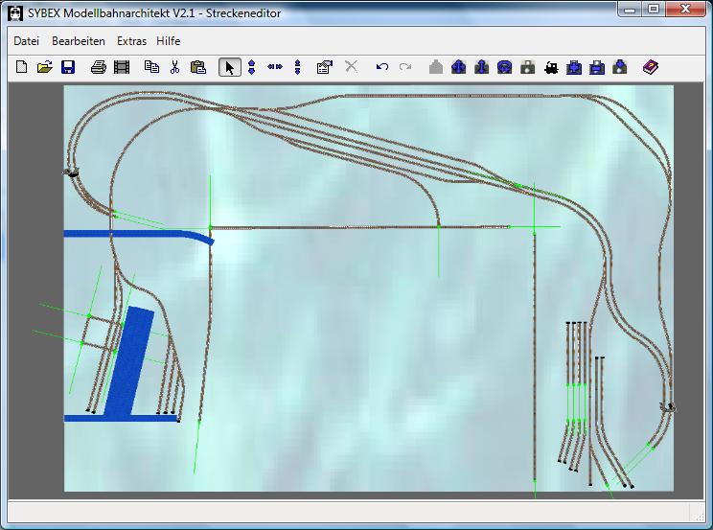The image size is (713, 530).
Task: Paste with the clipboard icon
Action: (x=198, y=67)
